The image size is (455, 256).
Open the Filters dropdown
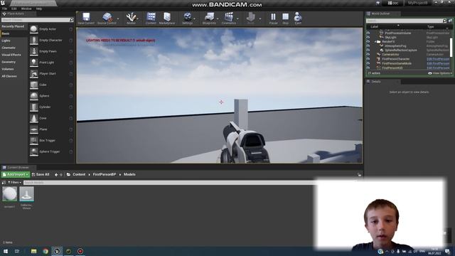(14, 183)
